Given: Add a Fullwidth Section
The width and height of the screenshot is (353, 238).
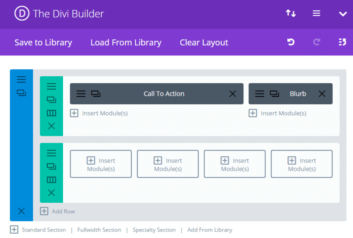Looking at the screenshot, I should click(99, 230).
